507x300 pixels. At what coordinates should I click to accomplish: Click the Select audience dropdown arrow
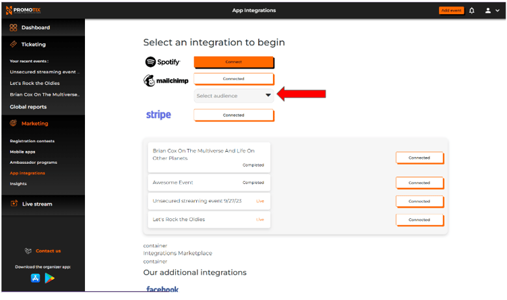coord(268,95)
